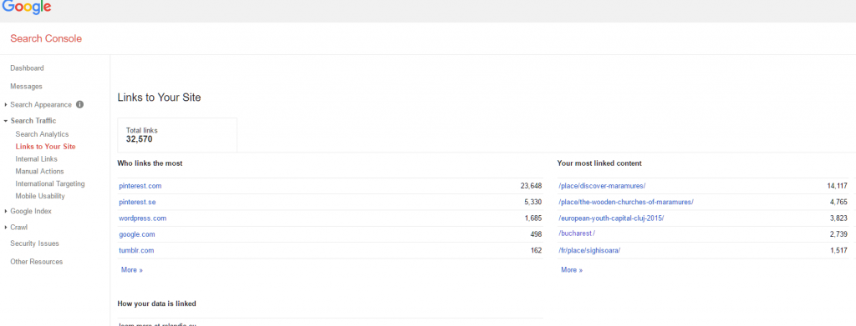The height and width of the screenshot is (326, 856).
Task: Click the 14,117 count for discover-maramures
Action: point(837,186)
